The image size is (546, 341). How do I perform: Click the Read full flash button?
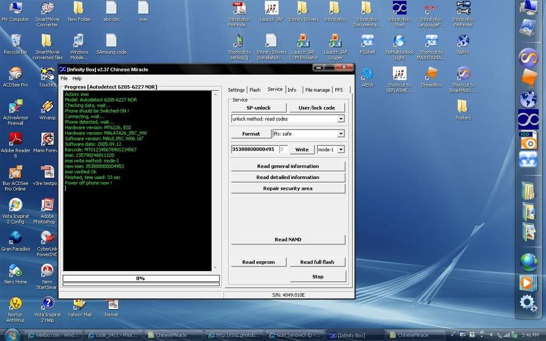(x=317, y=262)
